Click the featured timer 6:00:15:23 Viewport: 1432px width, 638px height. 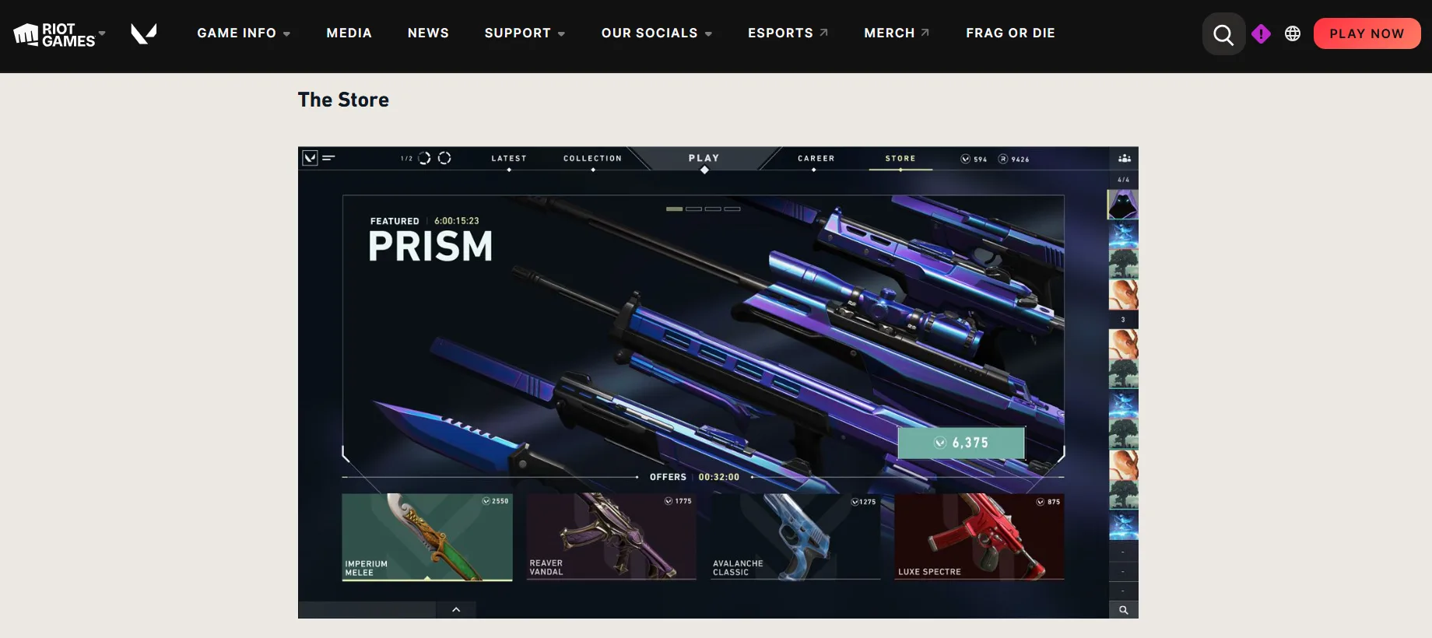[457, 221]
